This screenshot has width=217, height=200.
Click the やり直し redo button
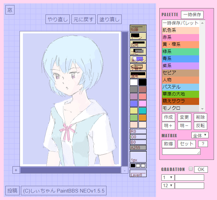pos(58,19)
